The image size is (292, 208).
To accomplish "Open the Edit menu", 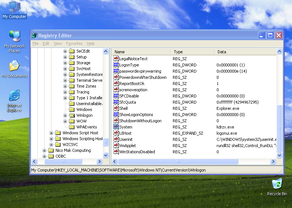I will 46,43.
